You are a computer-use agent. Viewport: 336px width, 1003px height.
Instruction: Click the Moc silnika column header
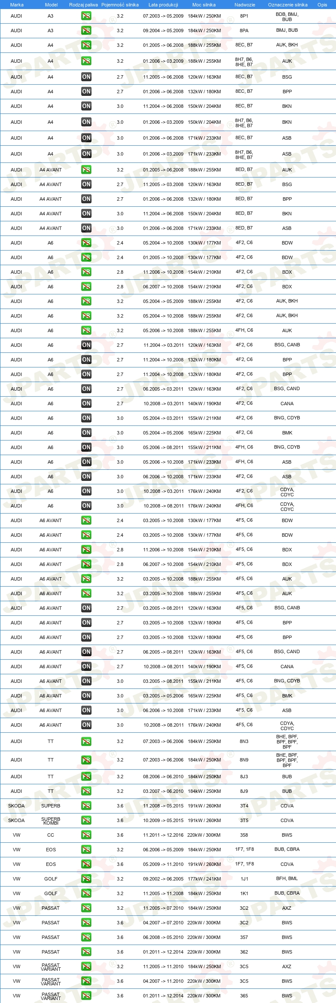coord(204,5)
